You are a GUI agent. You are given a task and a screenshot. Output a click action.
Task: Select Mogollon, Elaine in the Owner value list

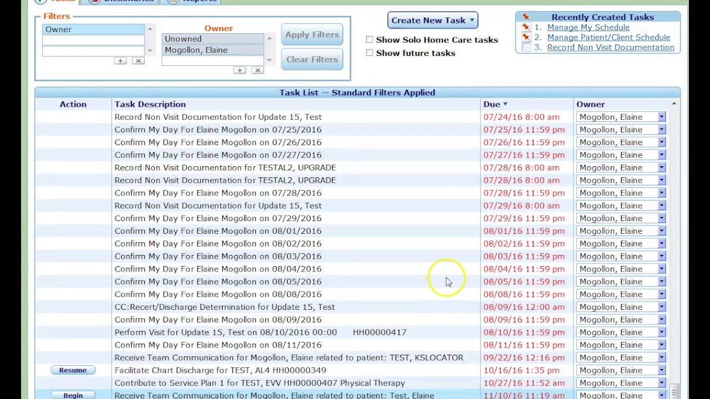point(212,50)
